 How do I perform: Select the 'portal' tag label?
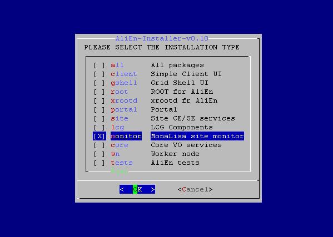point(124,110)
